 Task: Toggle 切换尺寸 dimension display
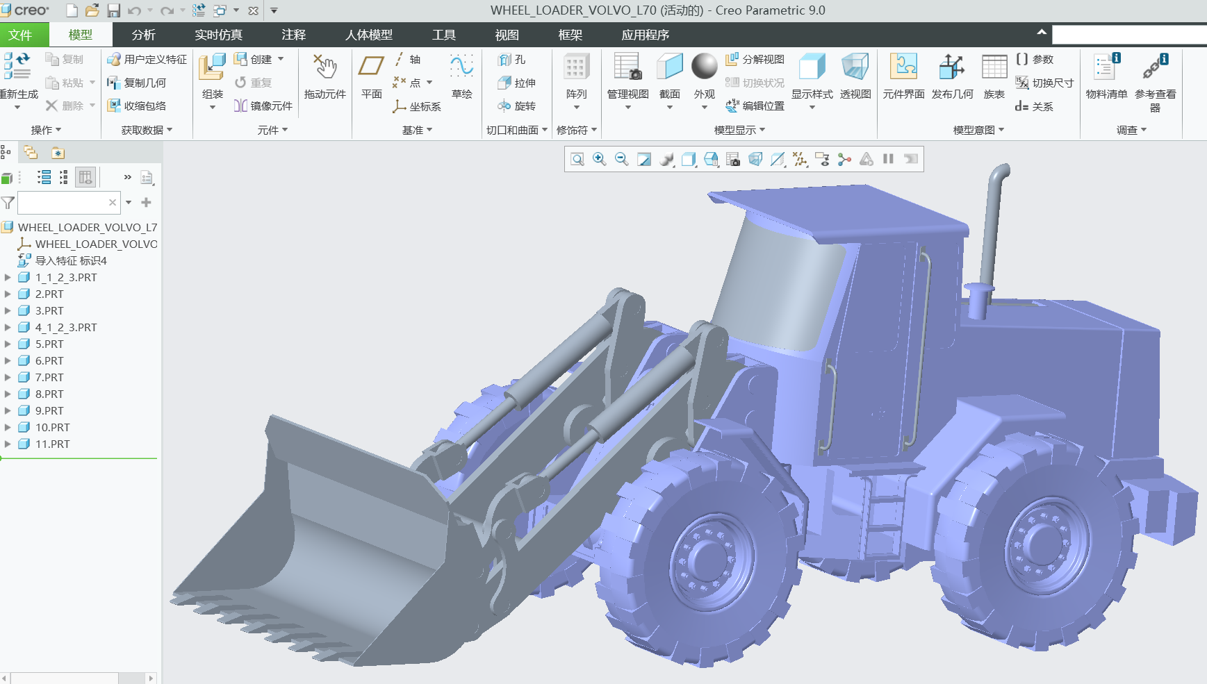[1044, 83]
